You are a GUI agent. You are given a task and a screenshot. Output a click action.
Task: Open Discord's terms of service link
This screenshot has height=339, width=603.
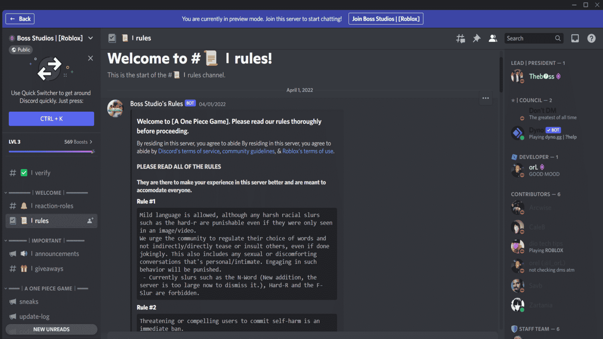coord(189,151)
